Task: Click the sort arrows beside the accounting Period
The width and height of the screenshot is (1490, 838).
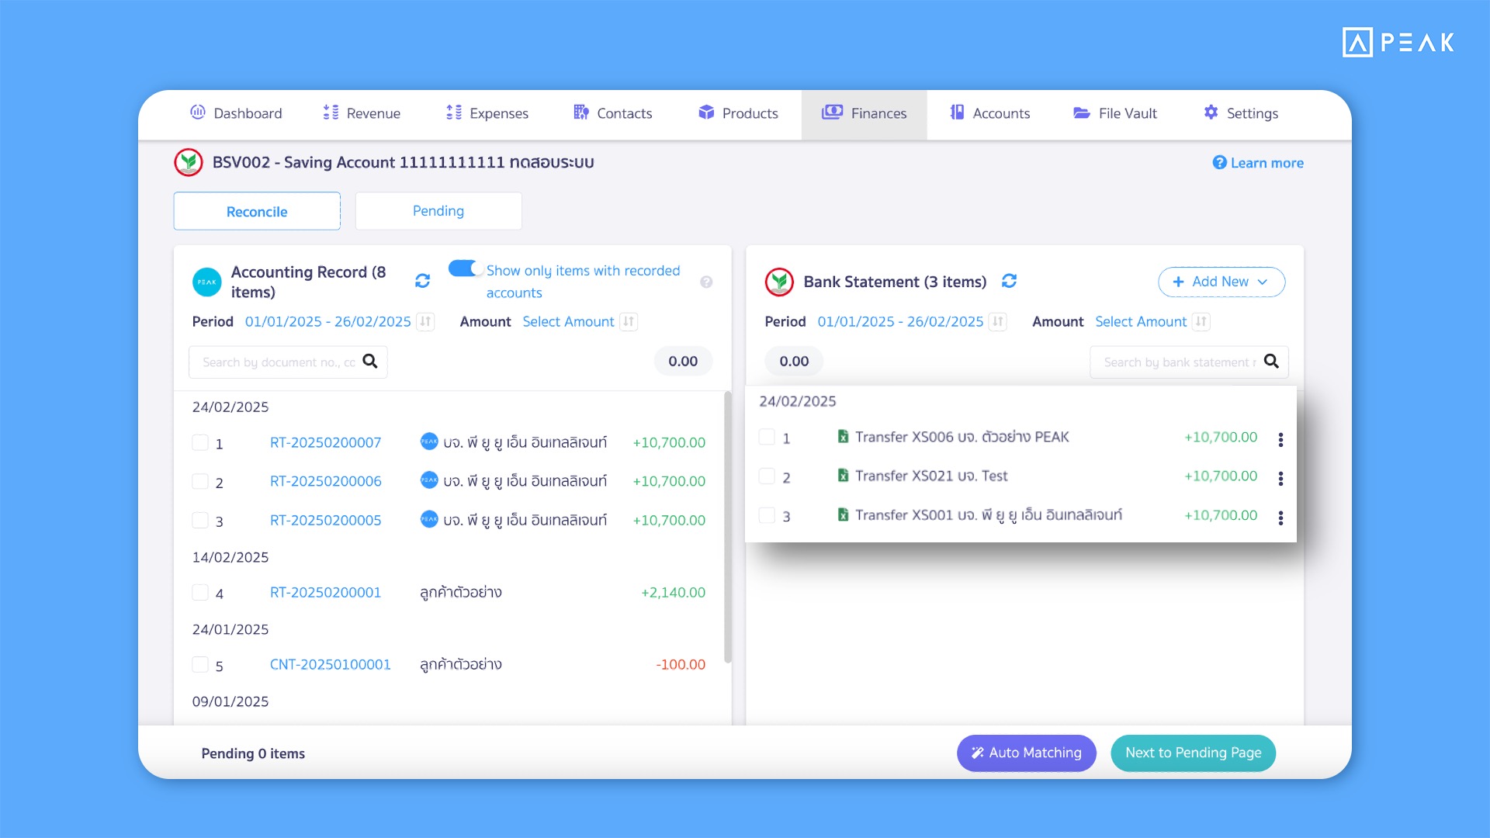Action: 425,321
